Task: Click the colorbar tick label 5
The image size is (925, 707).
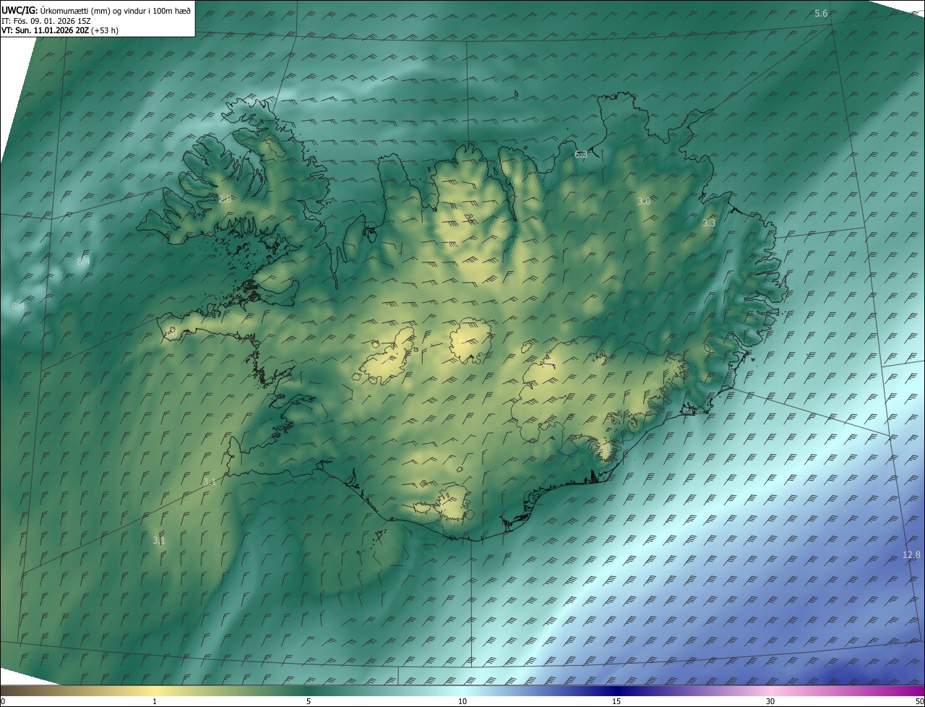Action: coord(309,701)
